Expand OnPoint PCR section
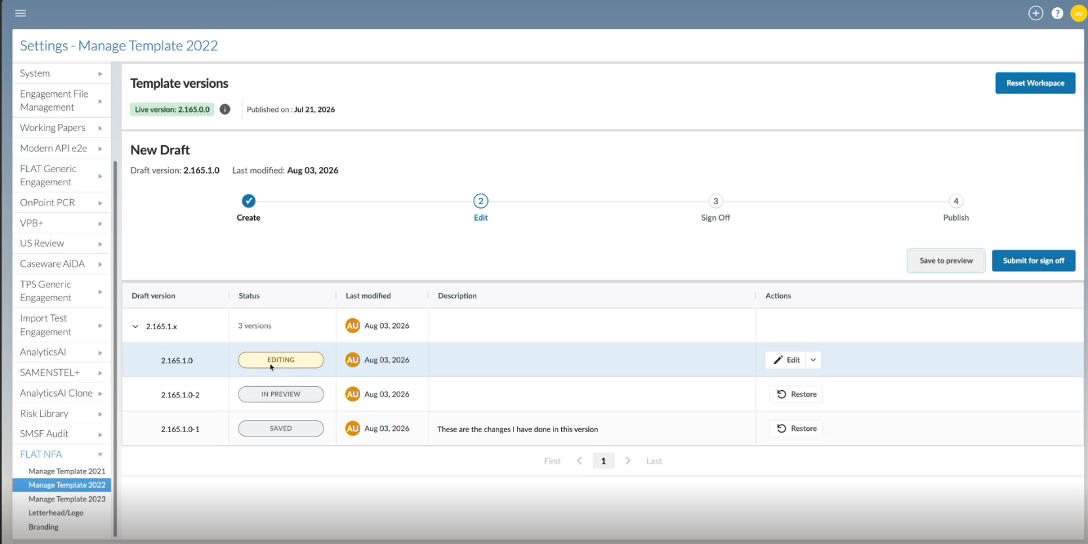Screen dimensions: 1088x544 coord(62,202)
